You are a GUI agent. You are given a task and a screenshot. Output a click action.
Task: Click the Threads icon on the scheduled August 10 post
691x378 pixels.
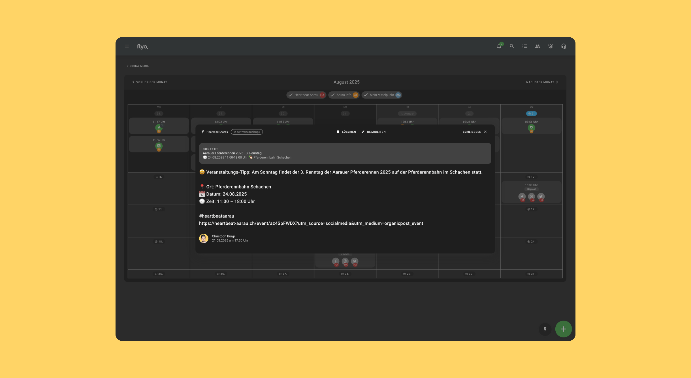(x=531, y=196)
